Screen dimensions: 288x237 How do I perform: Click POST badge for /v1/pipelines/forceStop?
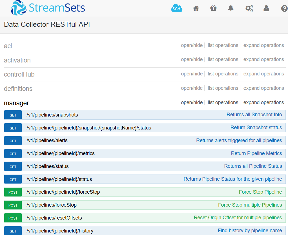13,205
